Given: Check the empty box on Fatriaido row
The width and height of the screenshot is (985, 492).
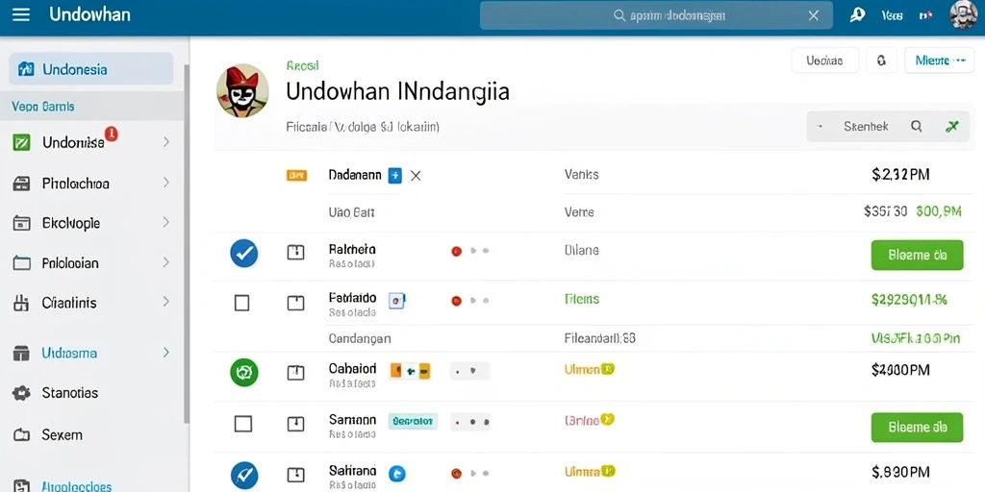Looking at the screenshot, I should (241, 303).
